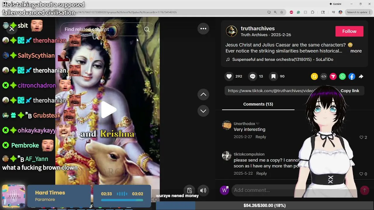Open the truthatchives username link

[x=258, y=29]
